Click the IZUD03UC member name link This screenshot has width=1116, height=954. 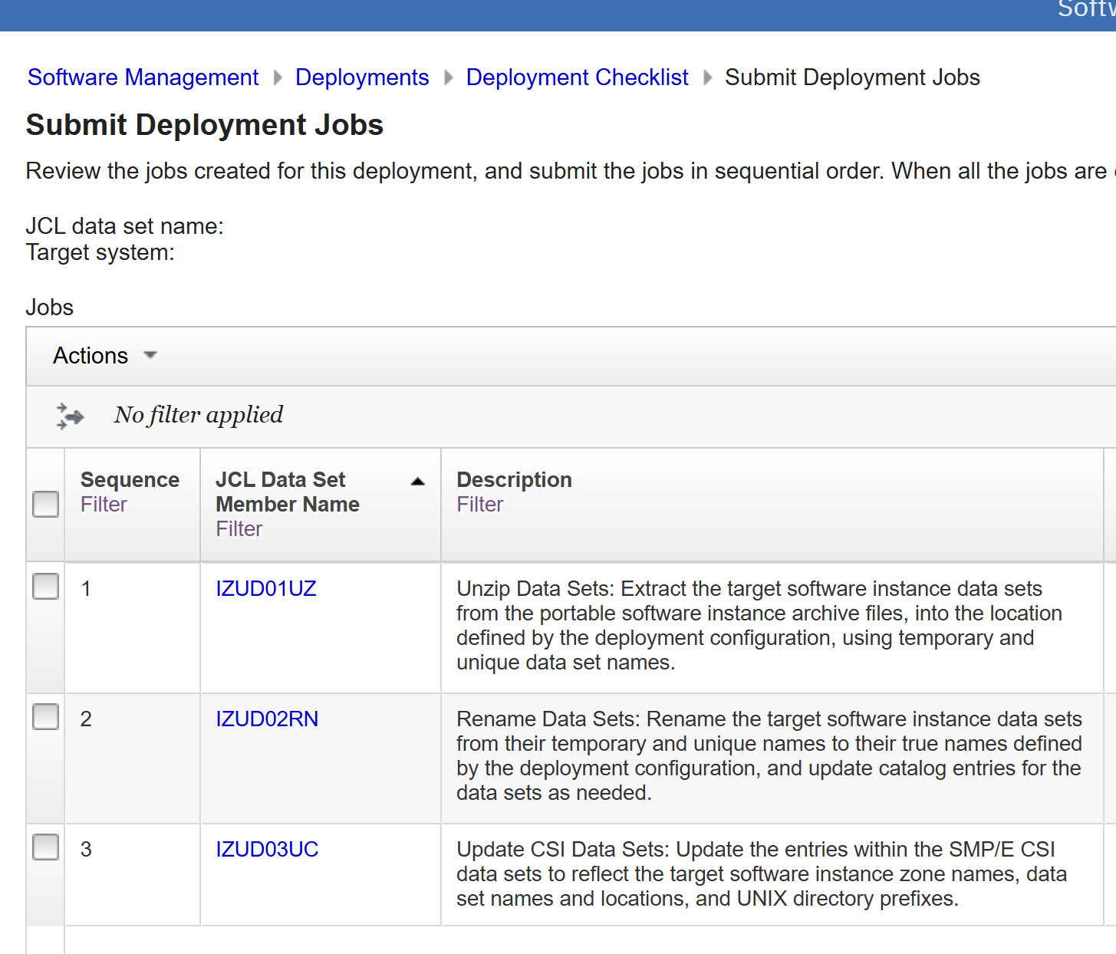tap(266, 850)
